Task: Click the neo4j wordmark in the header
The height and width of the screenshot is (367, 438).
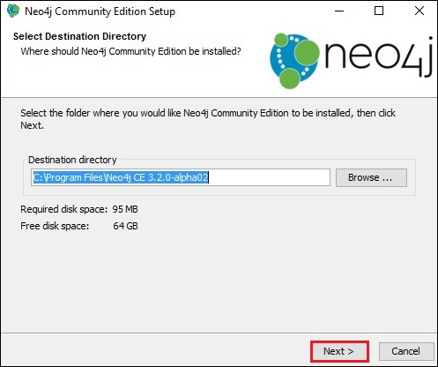Action: 379,57
